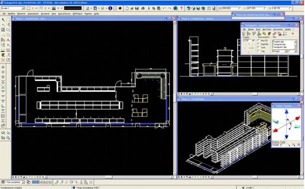Screen dimensions: 305x189
Task: Open the Disegni dropdown in Tamagnini dialog
Action: tap(286, 51)
